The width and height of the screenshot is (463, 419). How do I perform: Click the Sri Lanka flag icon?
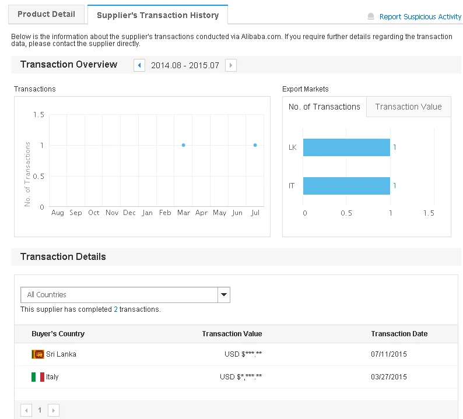pyautogui.click(x=38, y=354)
